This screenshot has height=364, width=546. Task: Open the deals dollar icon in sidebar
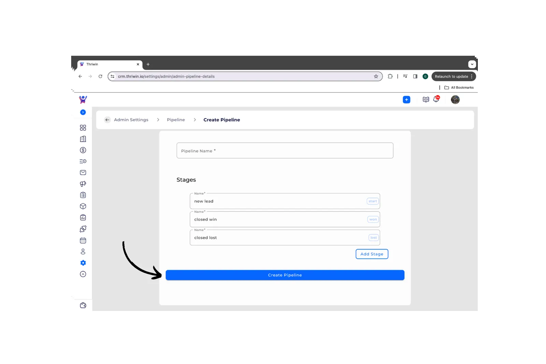tap(83, 150)
